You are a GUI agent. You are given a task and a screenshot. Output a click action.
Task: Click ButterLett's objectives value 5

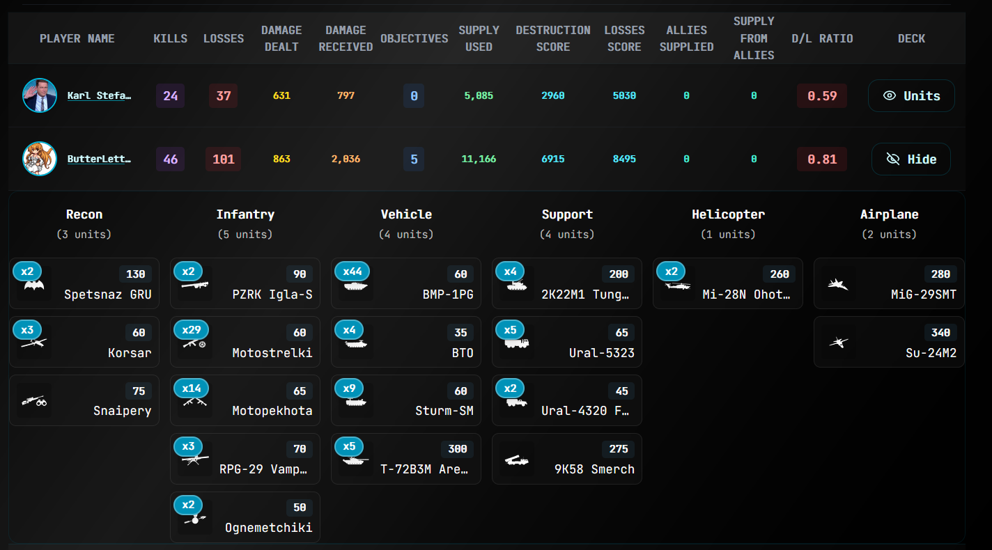click(414, 159)
